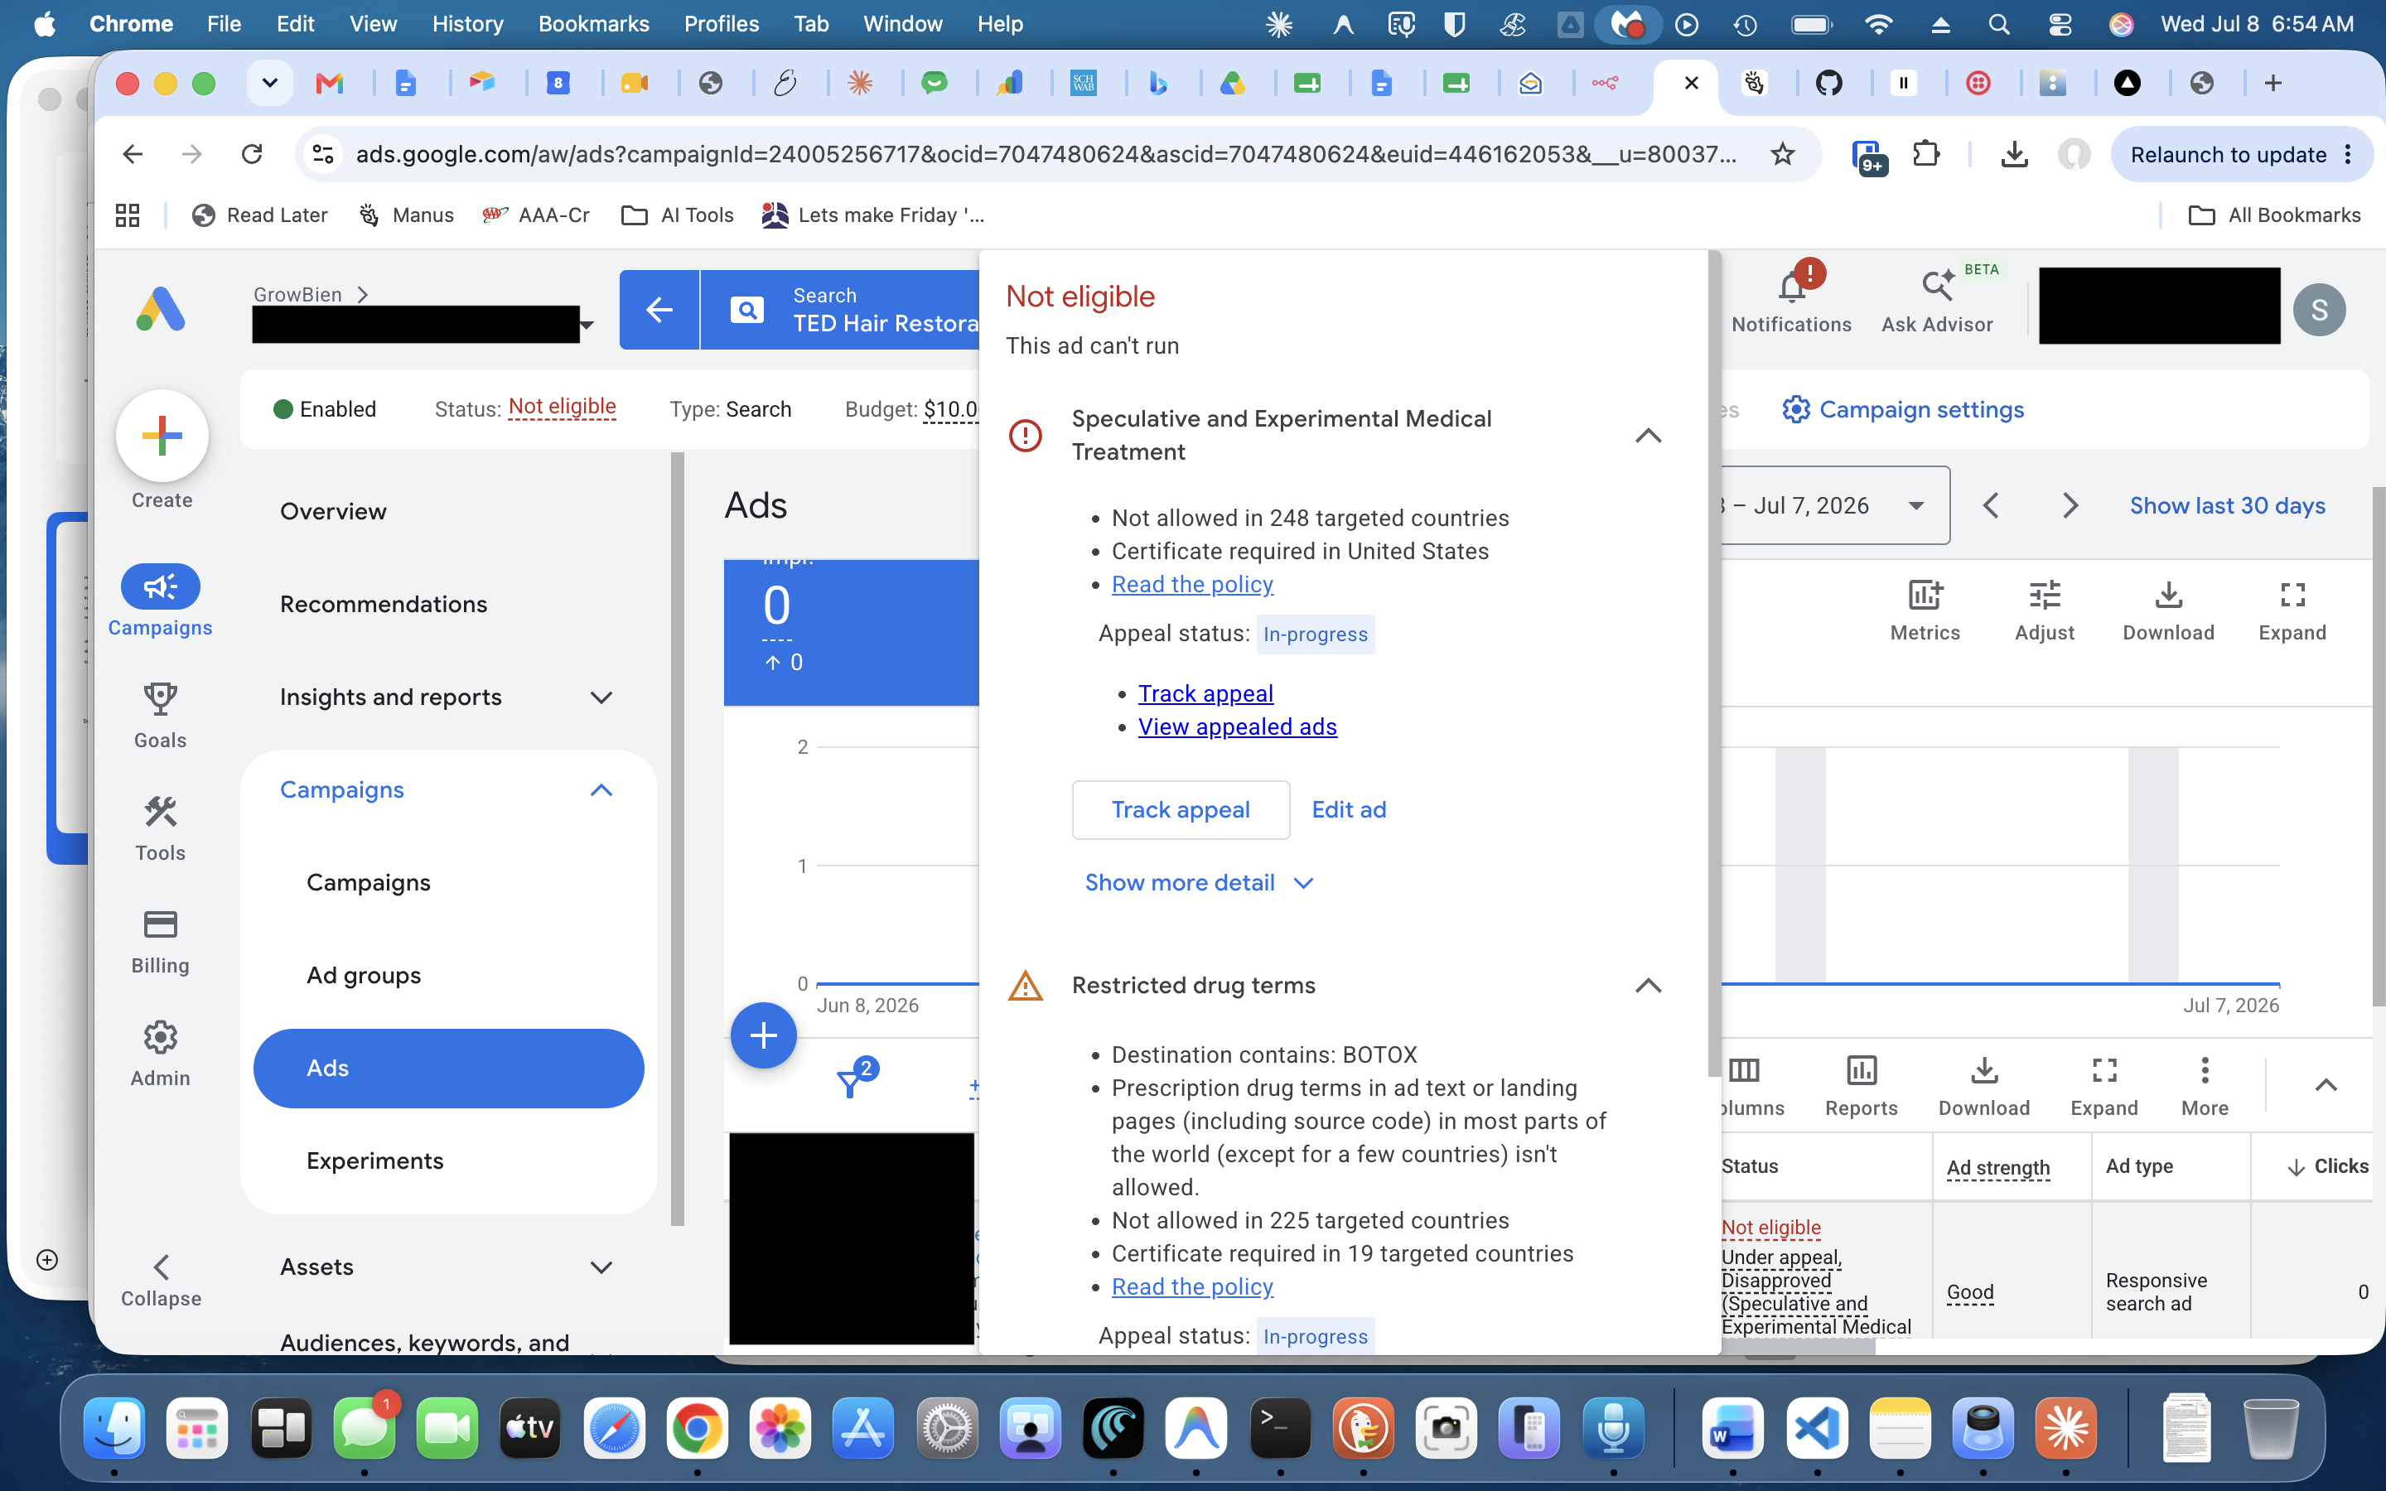The image size is (2386, 1491).
Task: Collapse Restricted drug terms section
Action: [x=1649, y=985]
